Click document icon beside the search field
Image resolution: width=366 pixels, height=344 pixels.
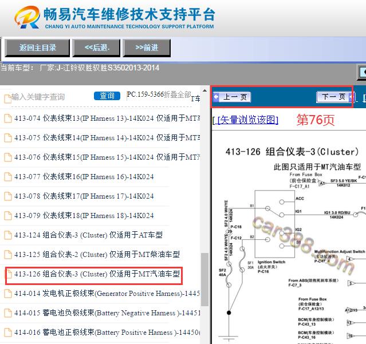(x=8, y=98)
